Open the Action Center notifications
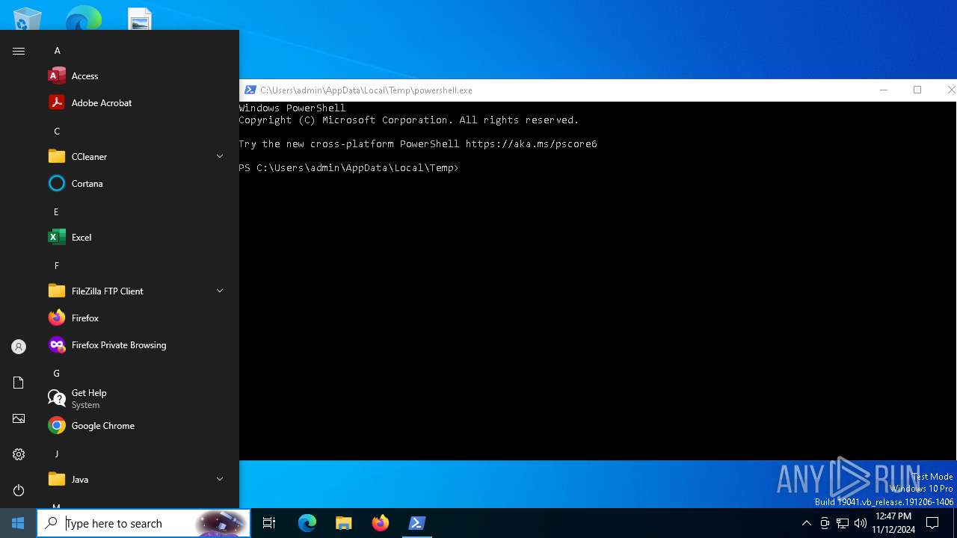 tap(932, 523)
